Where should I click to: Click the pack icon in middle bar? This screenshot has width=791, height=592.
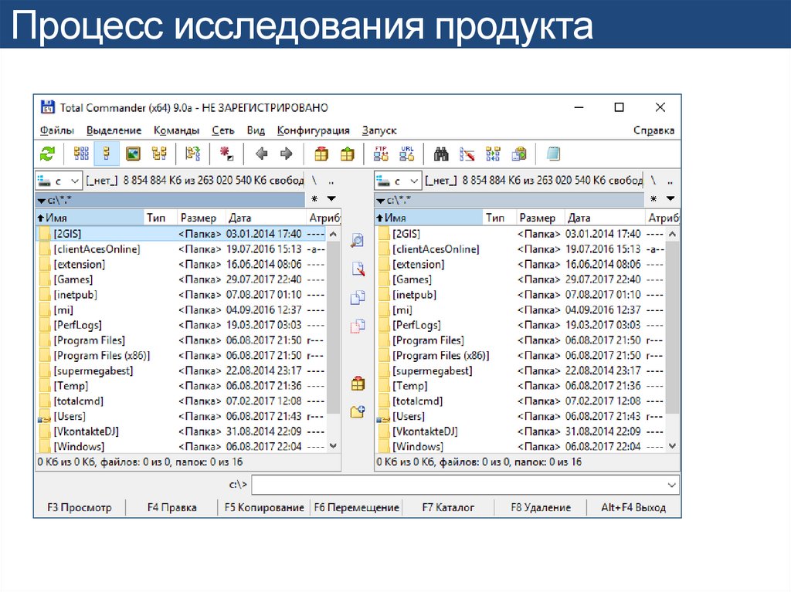click(358, 384)
